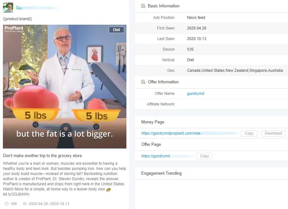Click the clock icon beside 169
Screen dimensions: 288x209
7,204
